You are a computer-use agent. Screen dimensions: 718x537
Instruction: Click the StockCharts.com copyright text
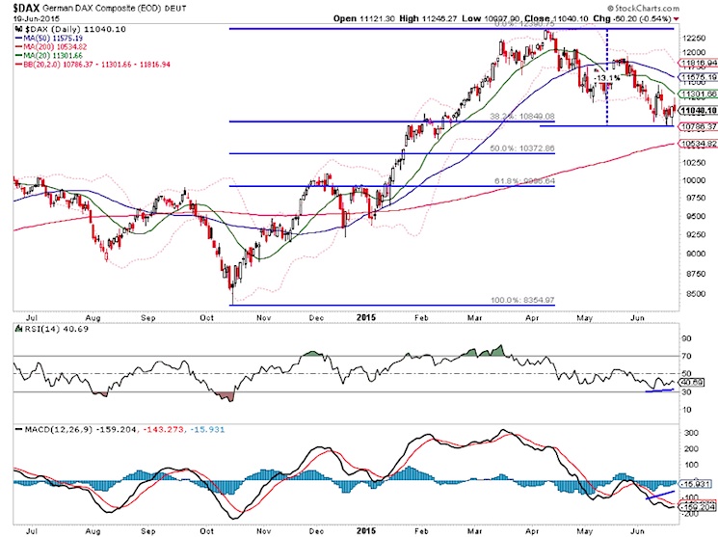coord(644,8)
